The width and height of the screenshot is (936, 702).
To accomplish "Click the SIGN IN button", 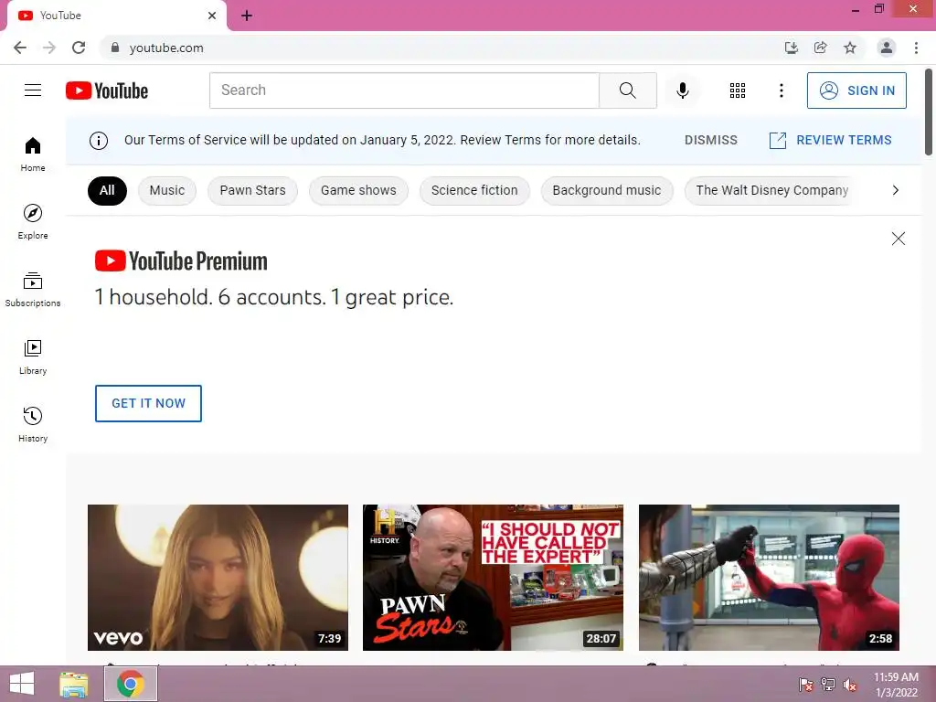I will pyautogui.click(x=856, y=90).
